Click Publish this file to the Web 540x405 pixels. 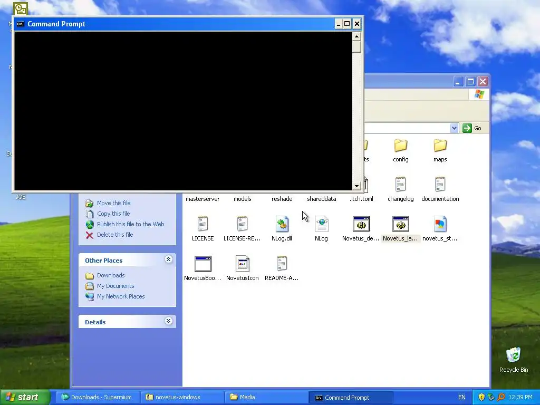[131, 224]
